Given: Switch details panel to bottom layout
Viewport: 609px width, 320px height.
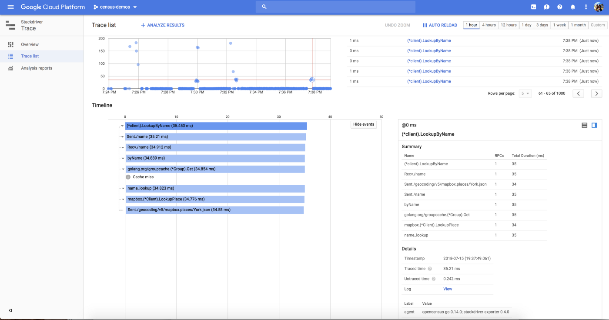Looking at the screenshot, I should pyautogui.click(x=585, y=125).
